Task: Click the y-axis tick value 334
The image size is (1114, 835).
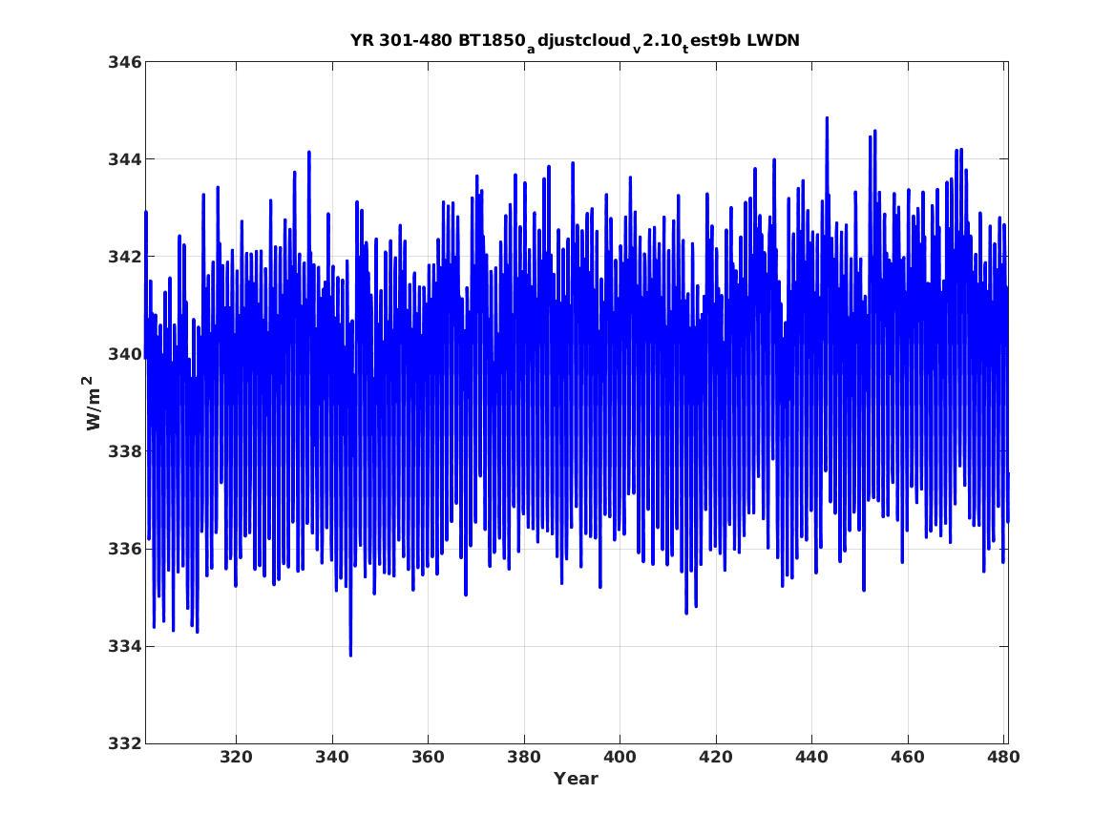Action: coord(124,647)
